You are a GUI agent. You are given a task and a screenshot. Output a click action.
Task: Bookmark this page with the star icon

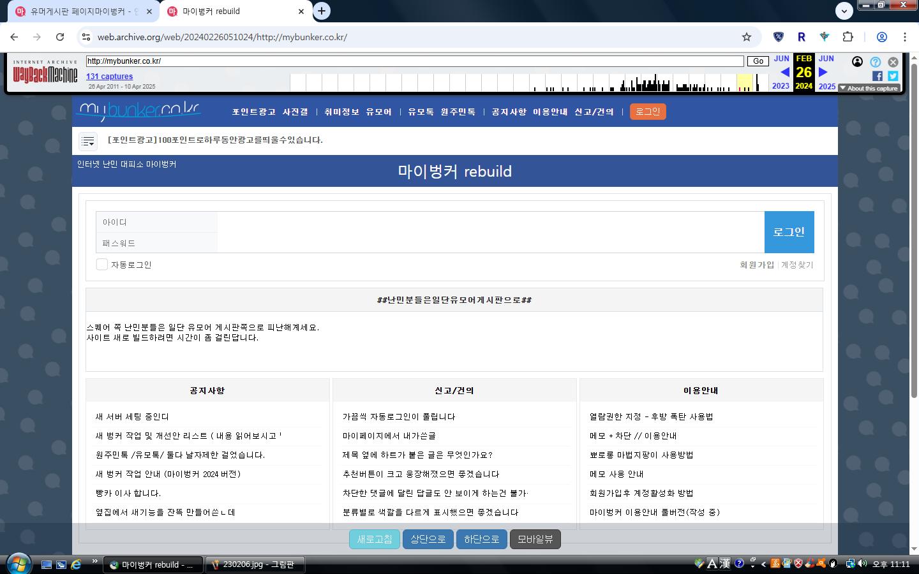[746, 37]
